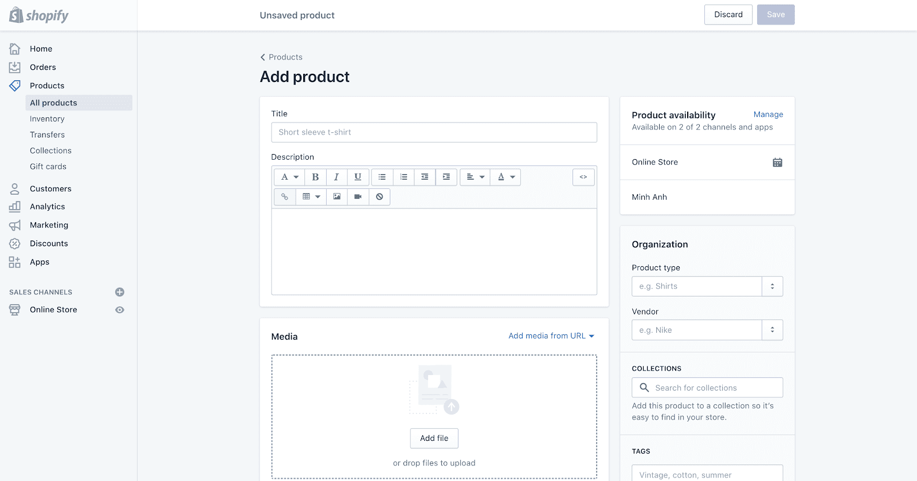Insert a numbered list

click(x=403, y=177)
